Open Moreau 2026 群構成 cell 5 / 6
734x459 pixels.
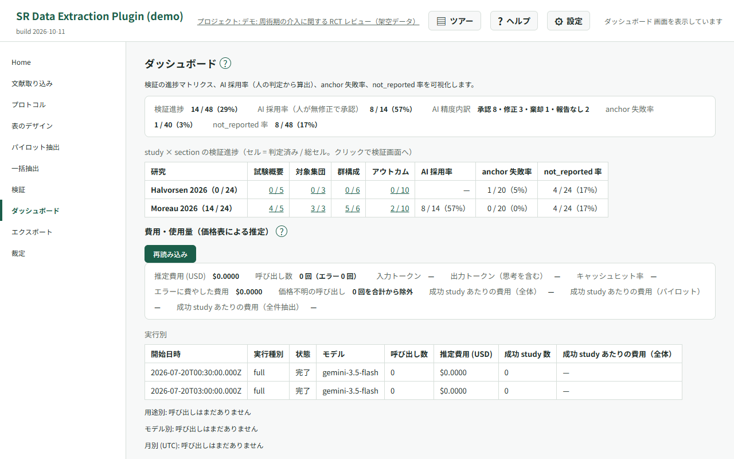pyautogui.click(x=353, y=208)
